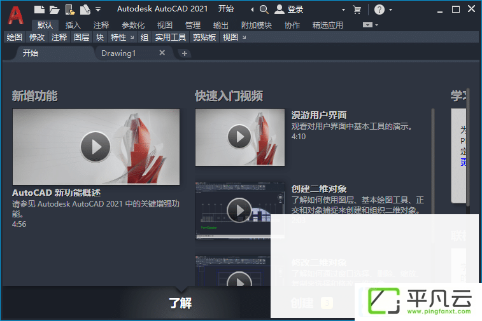The width and height of the screenshot is (482, 321).
Task: Create a new drawing from quick access toolbar
Action: tap(39, 10)
